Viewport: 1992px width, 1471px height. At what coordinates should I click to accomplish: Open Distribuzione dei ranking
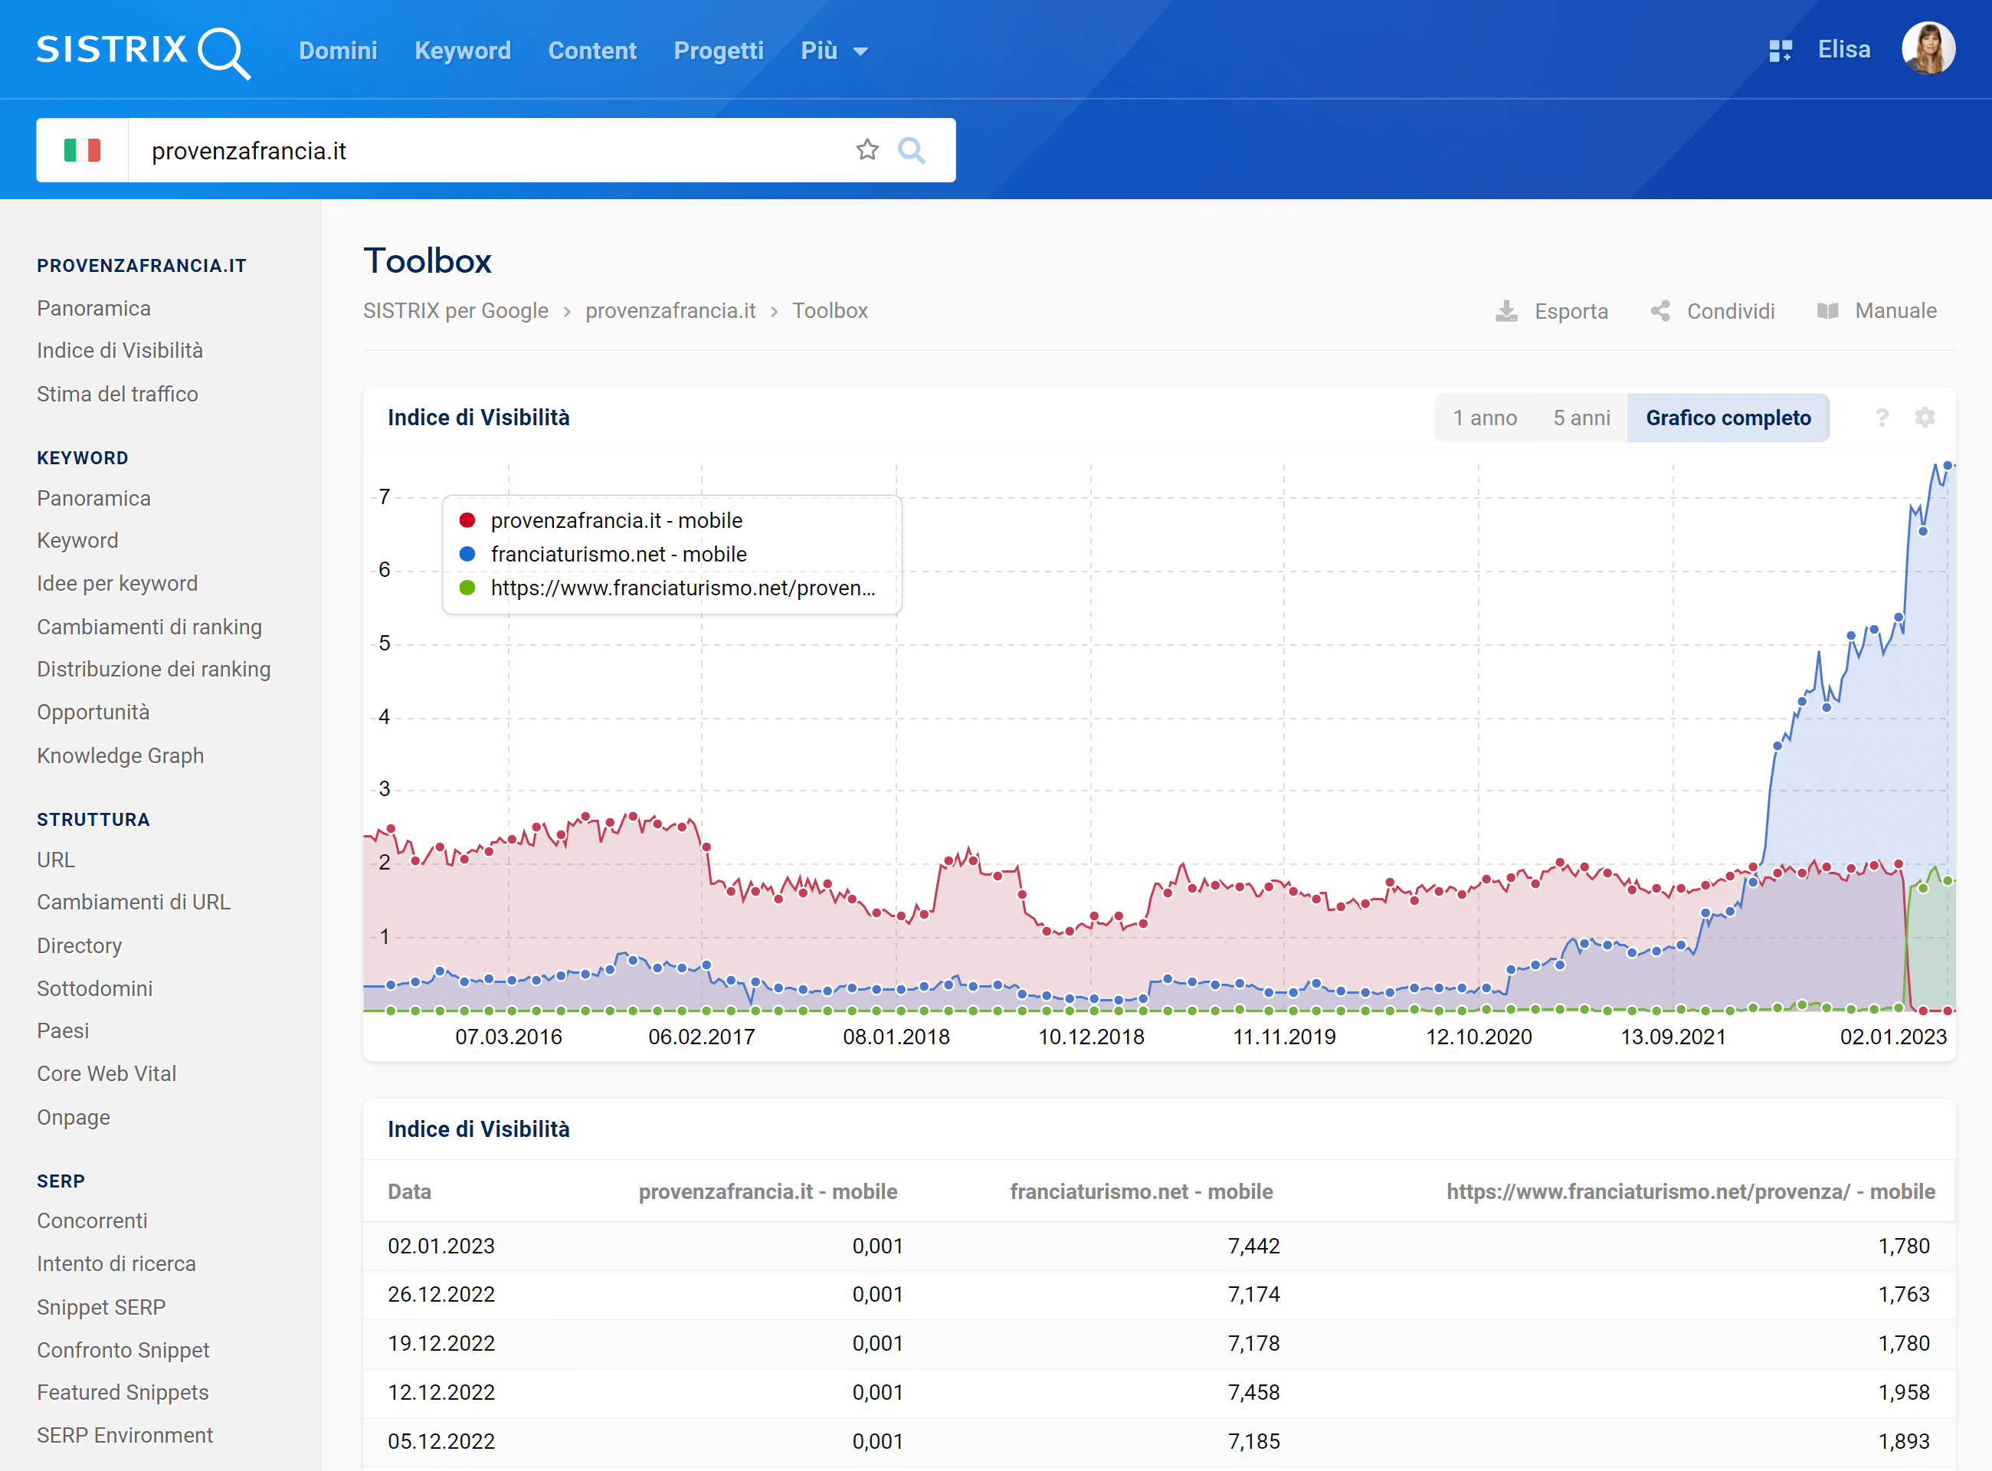[154, 670]
